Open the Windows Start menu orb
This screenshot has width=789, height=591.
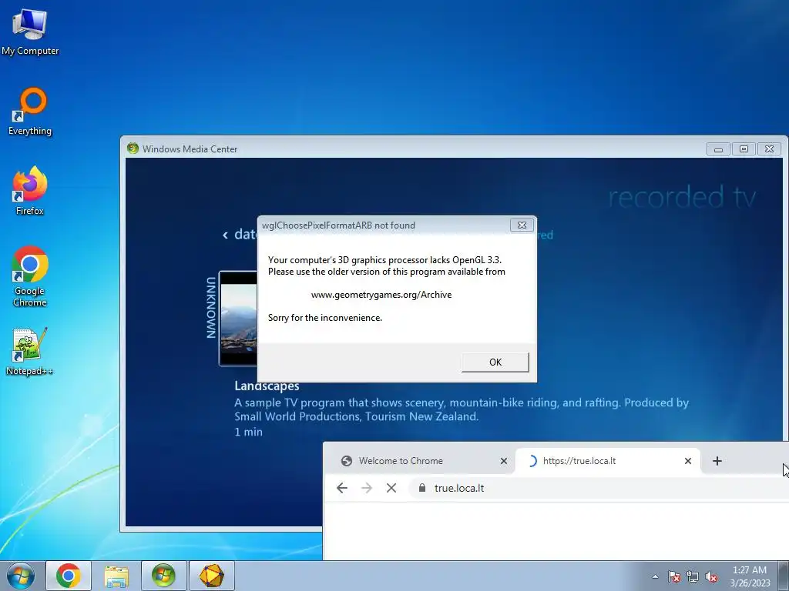point(21,576)
